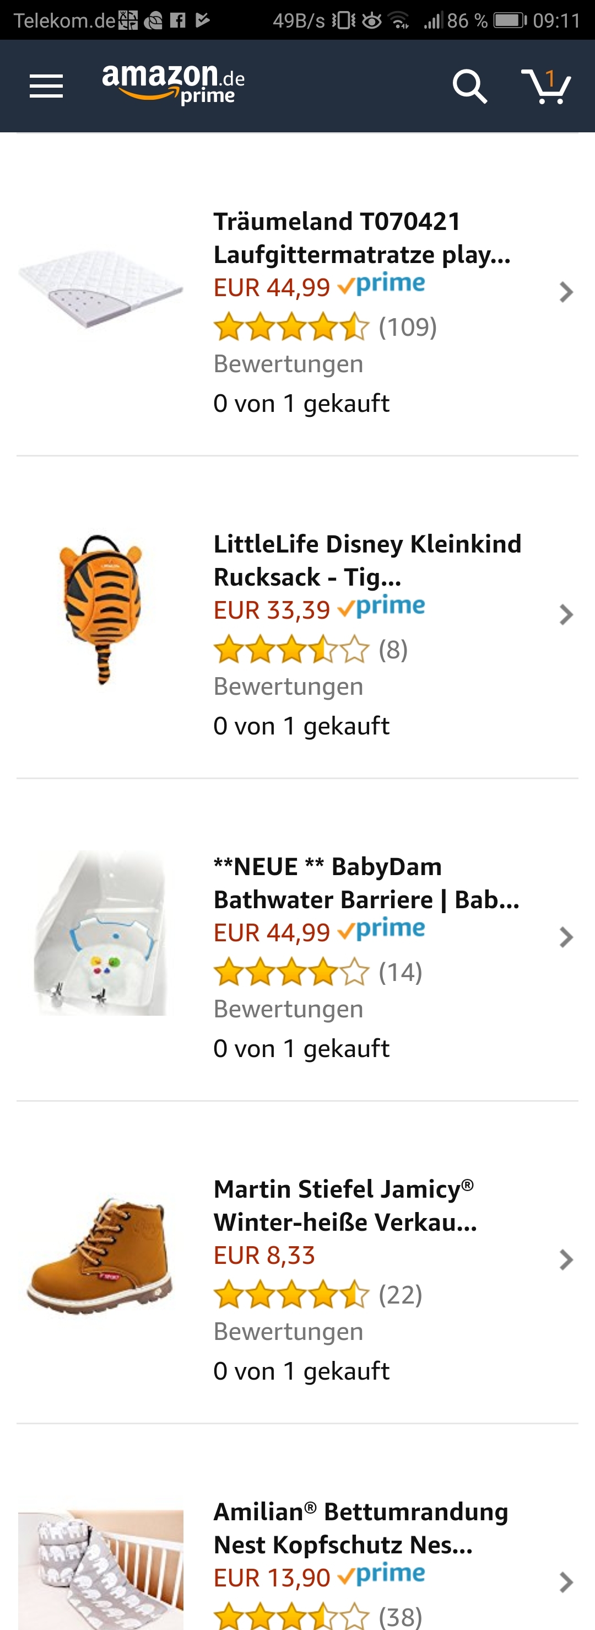Screen dimensions: 595x1630
Task: Expand the BabyDam Bathwater Barriere chevron
Action: pos(566,938)
